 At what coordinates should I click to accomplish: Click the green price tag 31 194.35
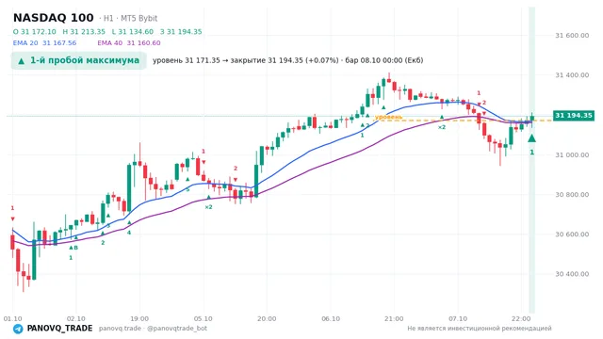click(x=574, y=115)
